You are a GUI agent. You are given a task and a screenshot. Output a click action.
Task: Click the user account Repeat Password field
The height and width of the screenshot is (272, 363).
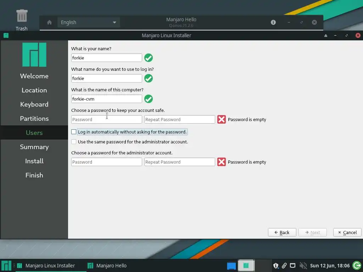179,119
